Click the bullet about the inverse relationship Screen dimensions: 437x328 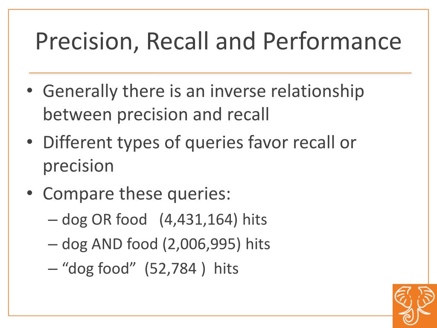(x=204, y=102)
